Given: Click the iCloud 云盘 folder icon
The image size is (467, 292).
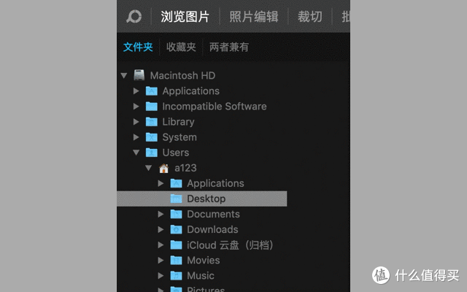Looking at the screenshot, I should point(177,245).
